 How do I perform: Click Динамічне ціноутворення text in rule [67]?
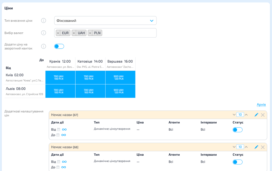click(x=112, y=129)
